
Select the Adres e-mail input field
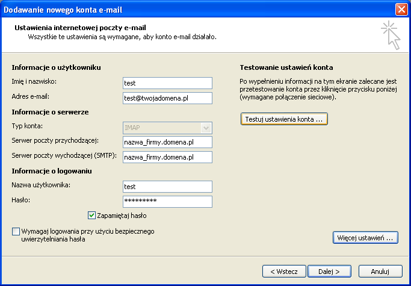point(167,98)
